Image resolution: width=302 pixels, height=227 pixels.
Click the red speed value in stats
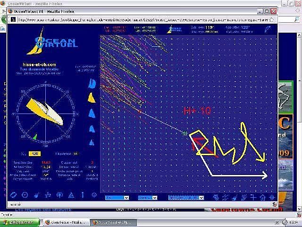pyautogui.click(x=46, y=163)
